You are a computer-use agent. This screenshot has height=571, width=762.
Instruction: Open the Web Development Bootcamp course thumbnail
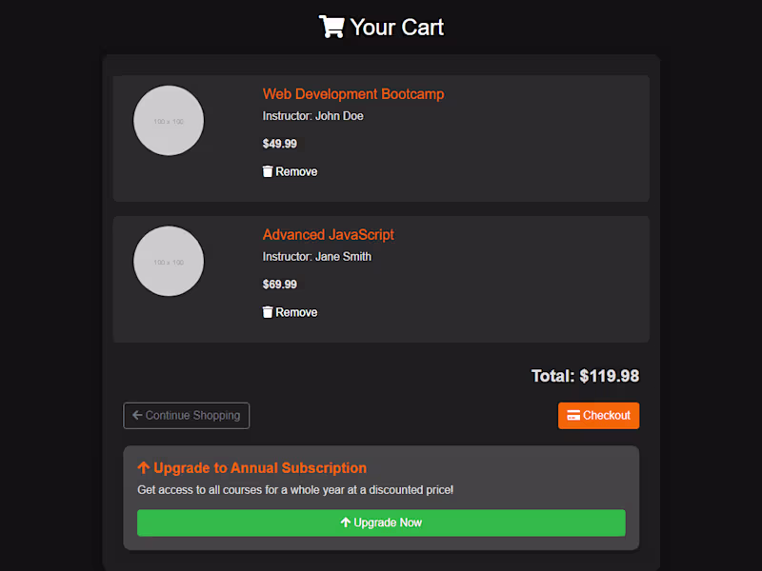[x=169, y=121]
